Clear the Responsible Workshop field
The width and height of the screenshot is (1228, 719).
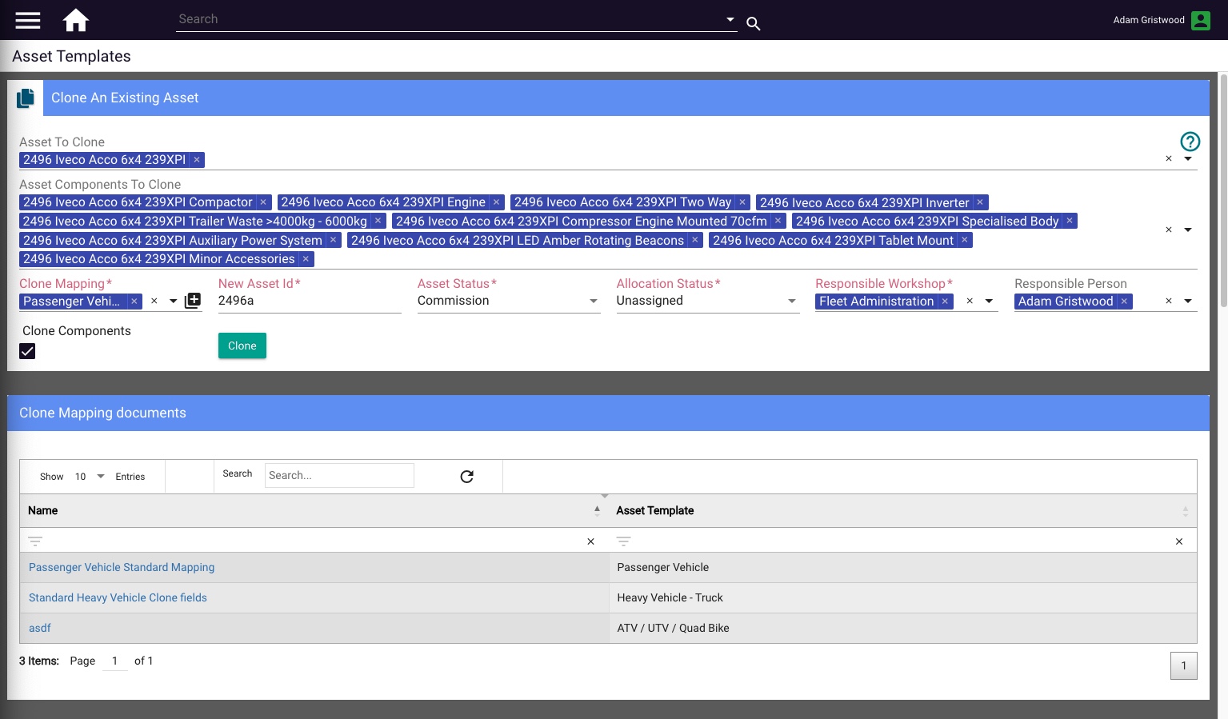pyautogui.click(x=970, y=301)
